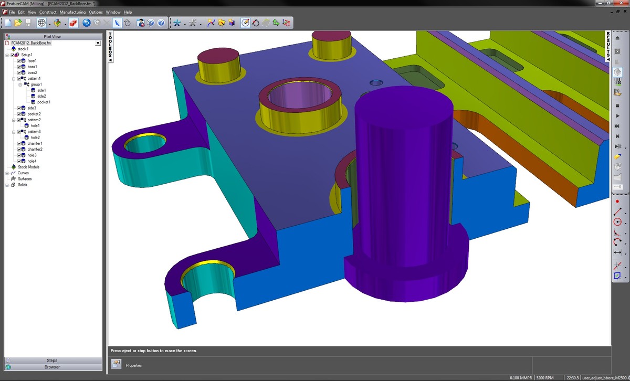This screenshot has height=381, width=630.
Task: Undo with blue arrow icon
Action: 87,23
